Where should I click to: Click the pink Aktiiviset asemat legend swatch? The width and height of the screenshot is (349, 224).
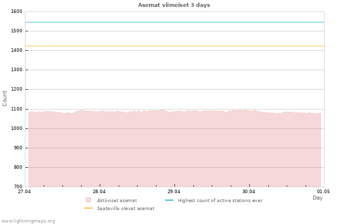88,200
